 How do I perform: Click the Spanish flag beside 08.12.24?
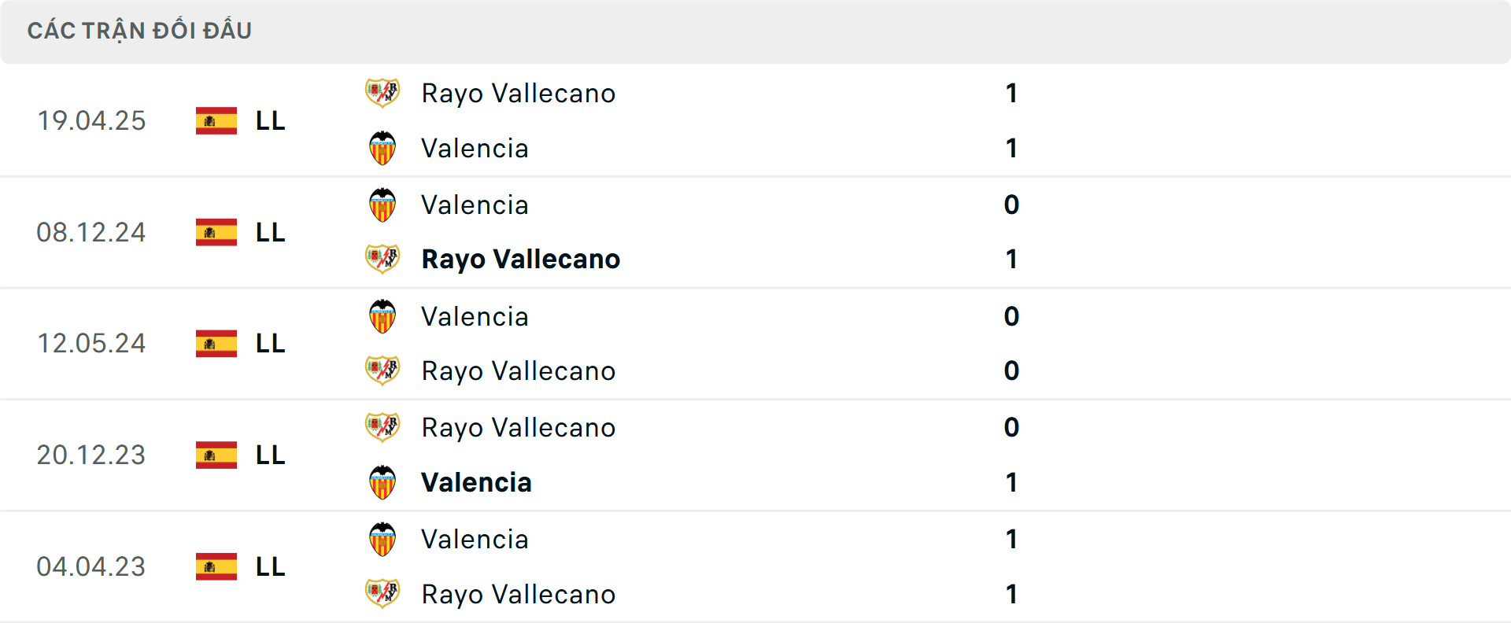(x=215, y=232)
